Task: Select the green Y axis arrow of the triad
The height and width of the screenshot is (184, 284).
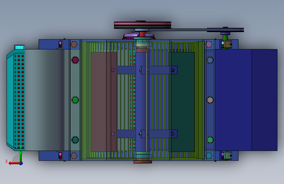Action: [x=21, y=157]
